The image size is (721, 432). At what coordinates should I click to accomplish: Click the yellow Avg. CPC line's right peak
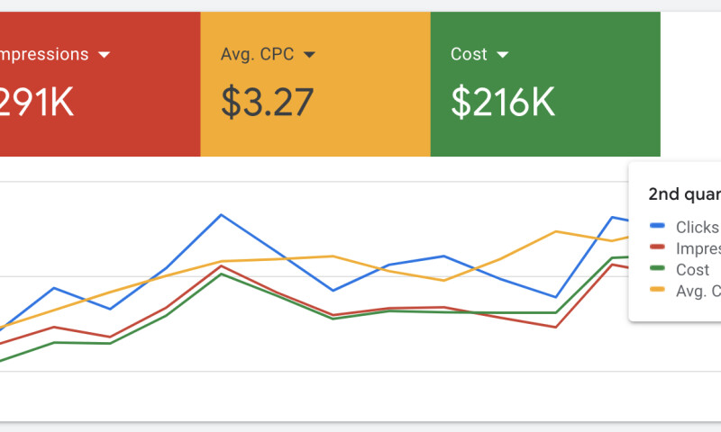pyautogui.click(x=556, y=231)
